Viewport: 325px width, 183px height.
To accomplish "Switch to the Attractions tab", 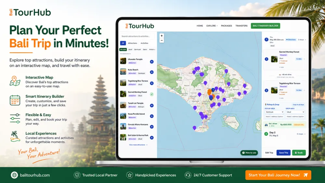I will (133, 43).
